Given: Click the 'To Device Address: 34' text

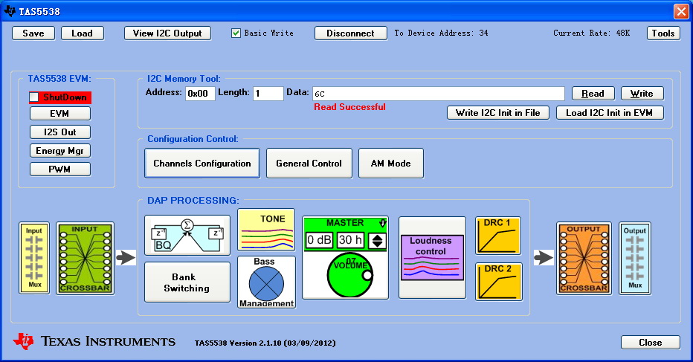Looking at the screenshot, I should coord(441,33).
